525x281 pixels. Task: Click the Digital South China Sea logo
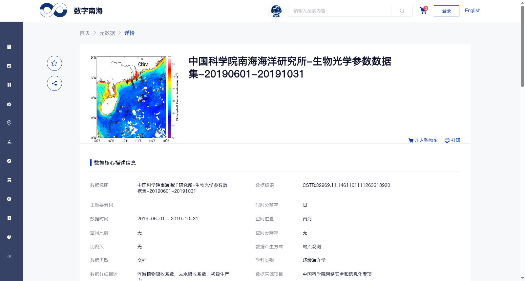coord(53,10)
